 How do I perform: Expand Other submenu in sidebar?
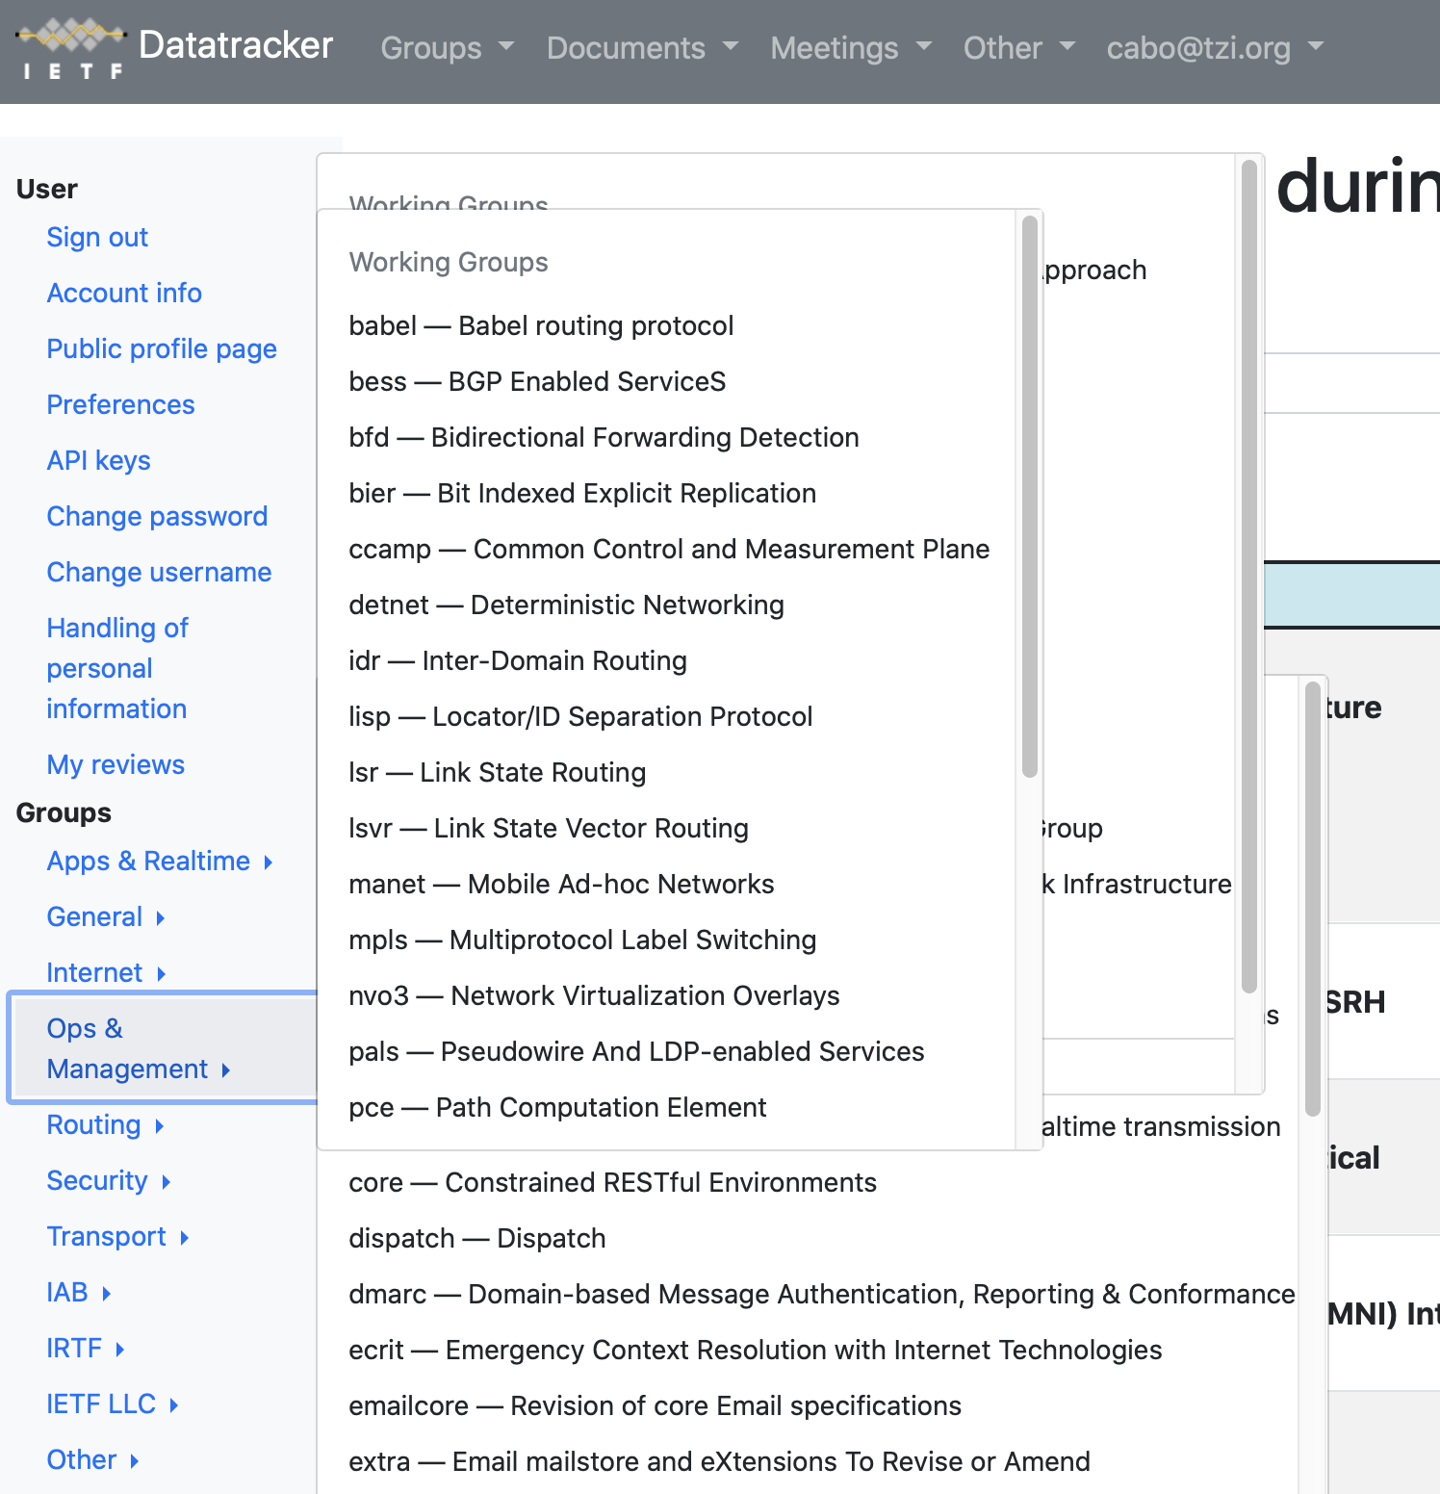[93, 1459]
